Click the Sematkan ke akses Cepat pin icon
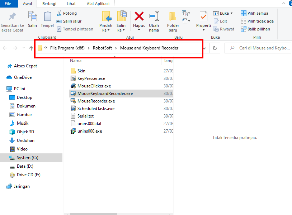This screenshot has height=215, width=292. point(13,16)
